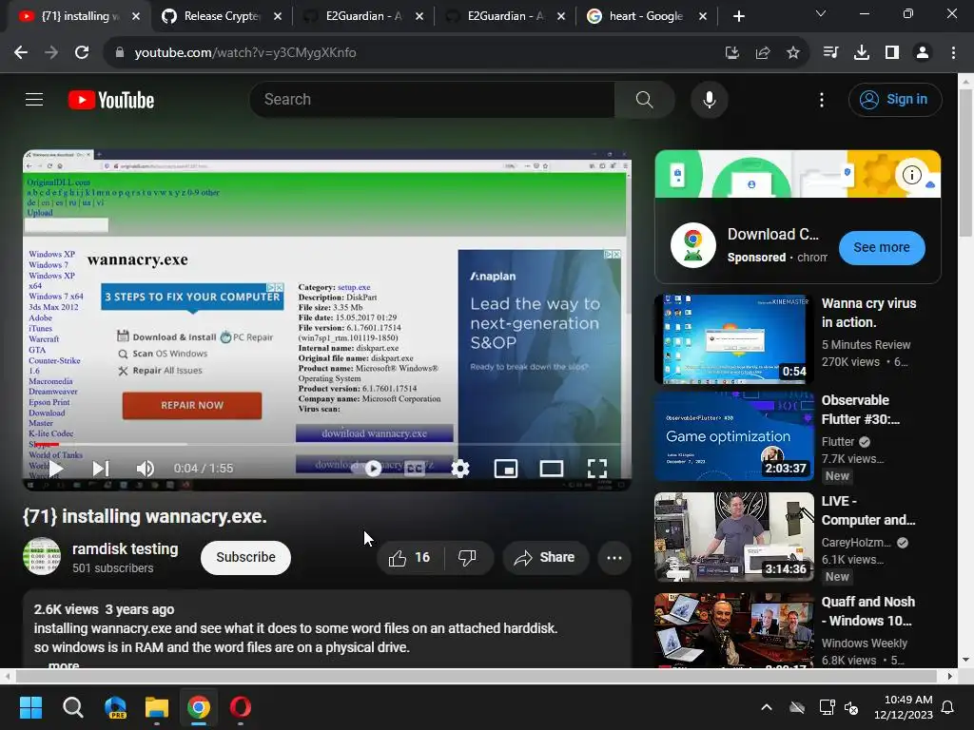Show hidden system tray icons

pyautogui.click(x=767, y=707)
